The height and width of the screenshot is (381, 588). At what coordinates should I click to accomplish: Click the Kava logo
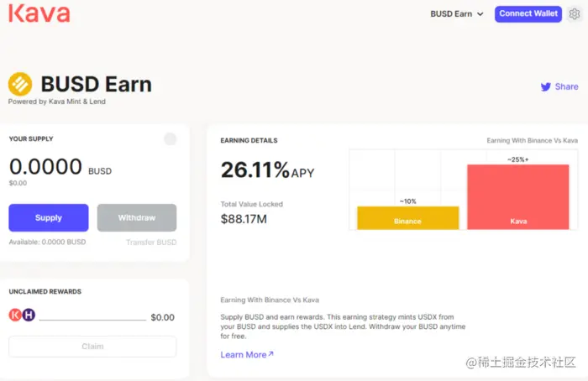(x=39, y=14)
